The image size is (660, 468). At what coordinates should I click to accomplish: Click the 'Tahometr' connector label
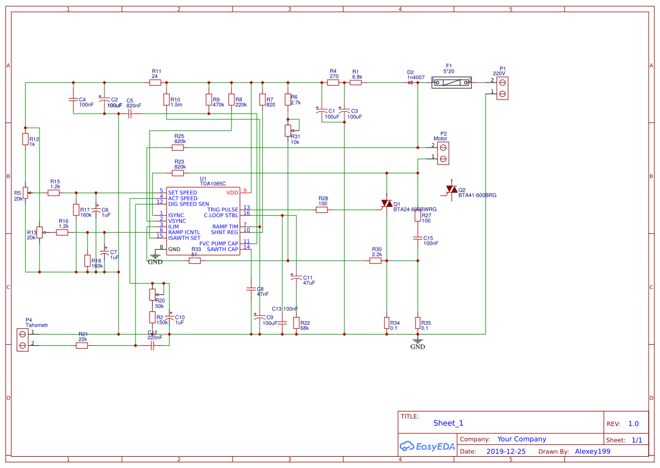click(x=37, y=325)
